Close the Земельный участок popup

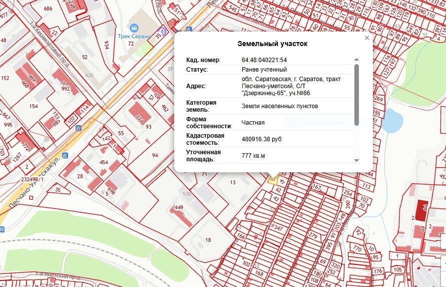click(x=366, y=38)
